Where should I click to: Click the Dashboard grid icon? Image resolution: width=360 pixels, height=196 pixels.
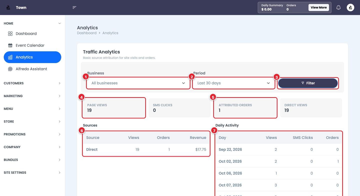click(x=10, y=34)
